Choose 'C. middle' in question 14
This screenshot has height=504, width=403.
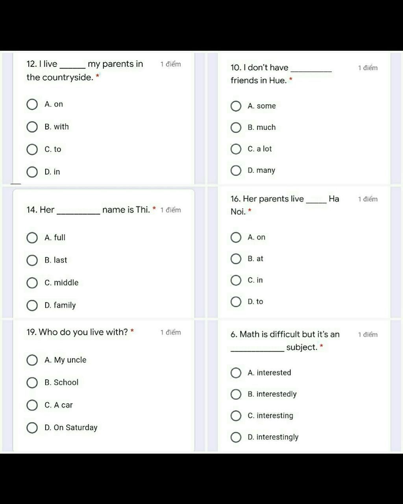[x=32, y=283]
